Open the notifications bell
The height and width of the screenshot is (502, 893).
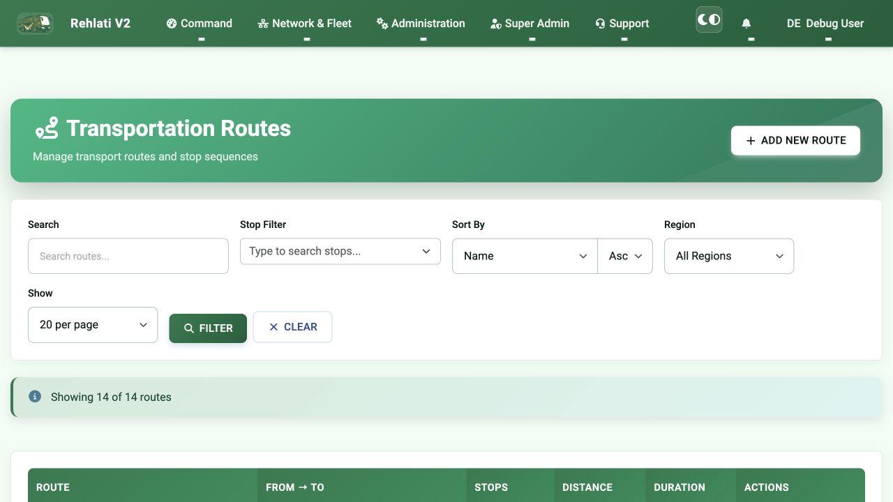[x=746, y=23]
